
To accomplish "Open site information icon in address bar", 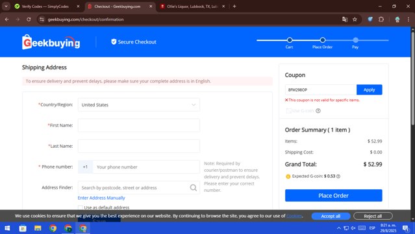I will click(x=42, y=19).
